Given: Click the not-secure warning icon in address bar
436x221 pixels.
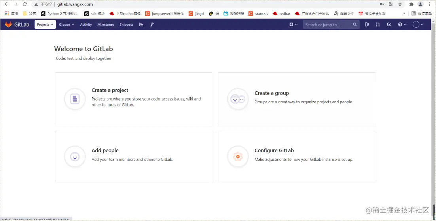Looking at the screenshot, I should point(36,4).
